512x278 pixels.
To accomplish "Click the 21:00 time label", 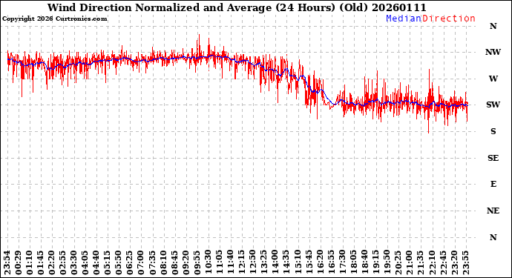I will 409,263.
